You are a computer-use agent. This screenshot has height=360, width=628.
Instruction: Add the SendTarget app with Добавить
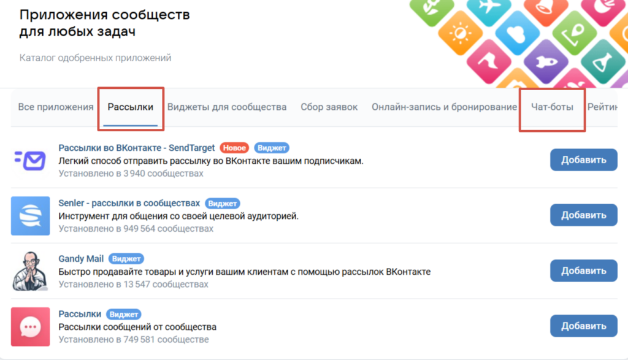584,160
